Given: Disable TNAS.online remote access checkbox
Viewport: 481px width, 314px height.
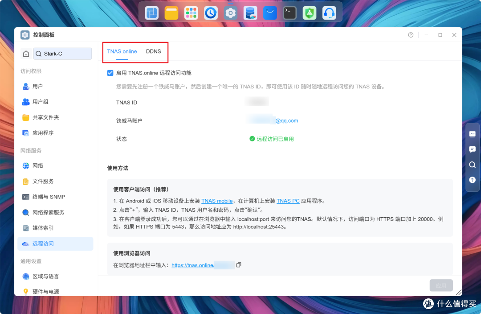Looking at the screenshot, I should pyautogui.click(x=110, y=73).
